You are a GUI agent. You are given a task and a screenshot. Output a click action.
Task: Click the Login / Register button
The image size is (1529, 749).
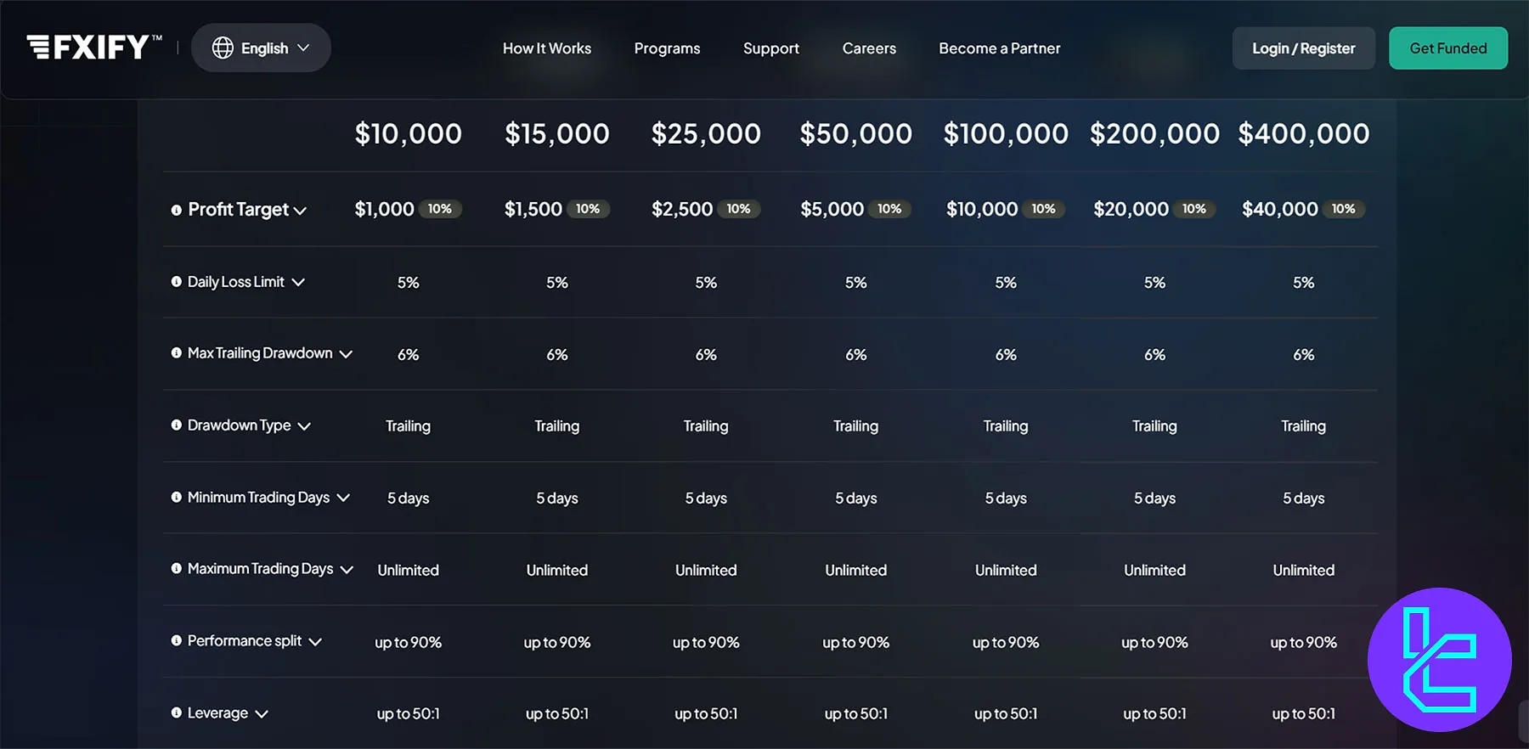[x=1303, y=48]
